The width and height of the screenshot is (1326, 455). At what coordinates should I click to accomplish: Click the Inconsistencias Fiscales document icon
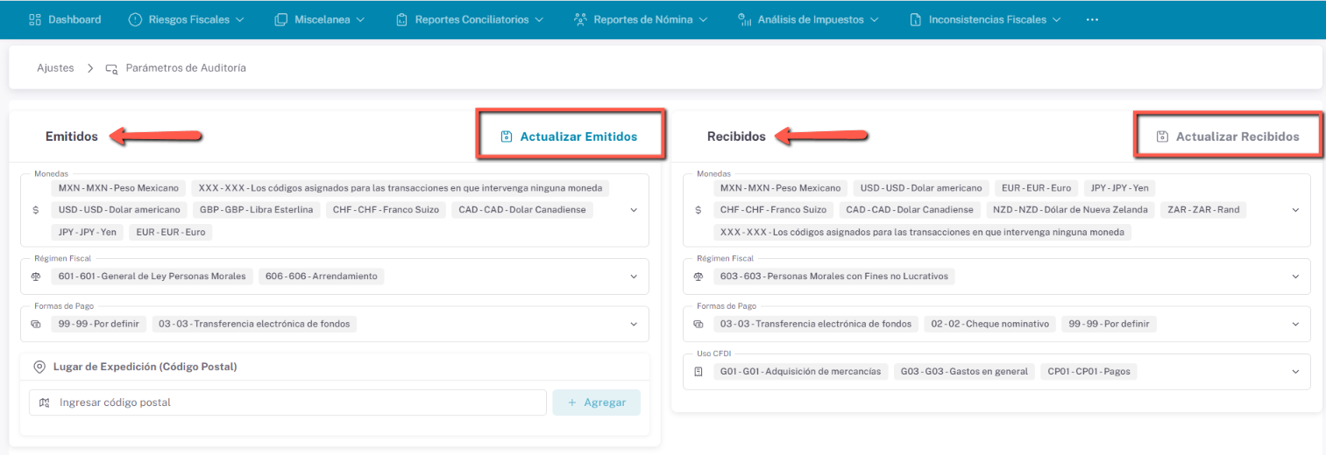coord(916,19)
